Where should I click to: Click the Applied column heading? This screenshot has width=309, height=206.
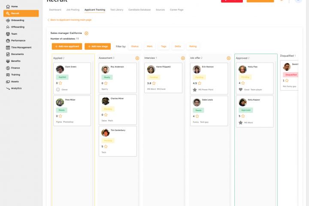tap(59, 58)
